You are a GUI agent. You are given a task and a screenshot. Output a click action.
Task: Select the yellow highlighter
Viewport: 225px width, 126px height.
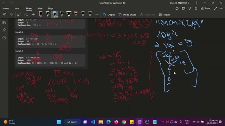[69, 14]
